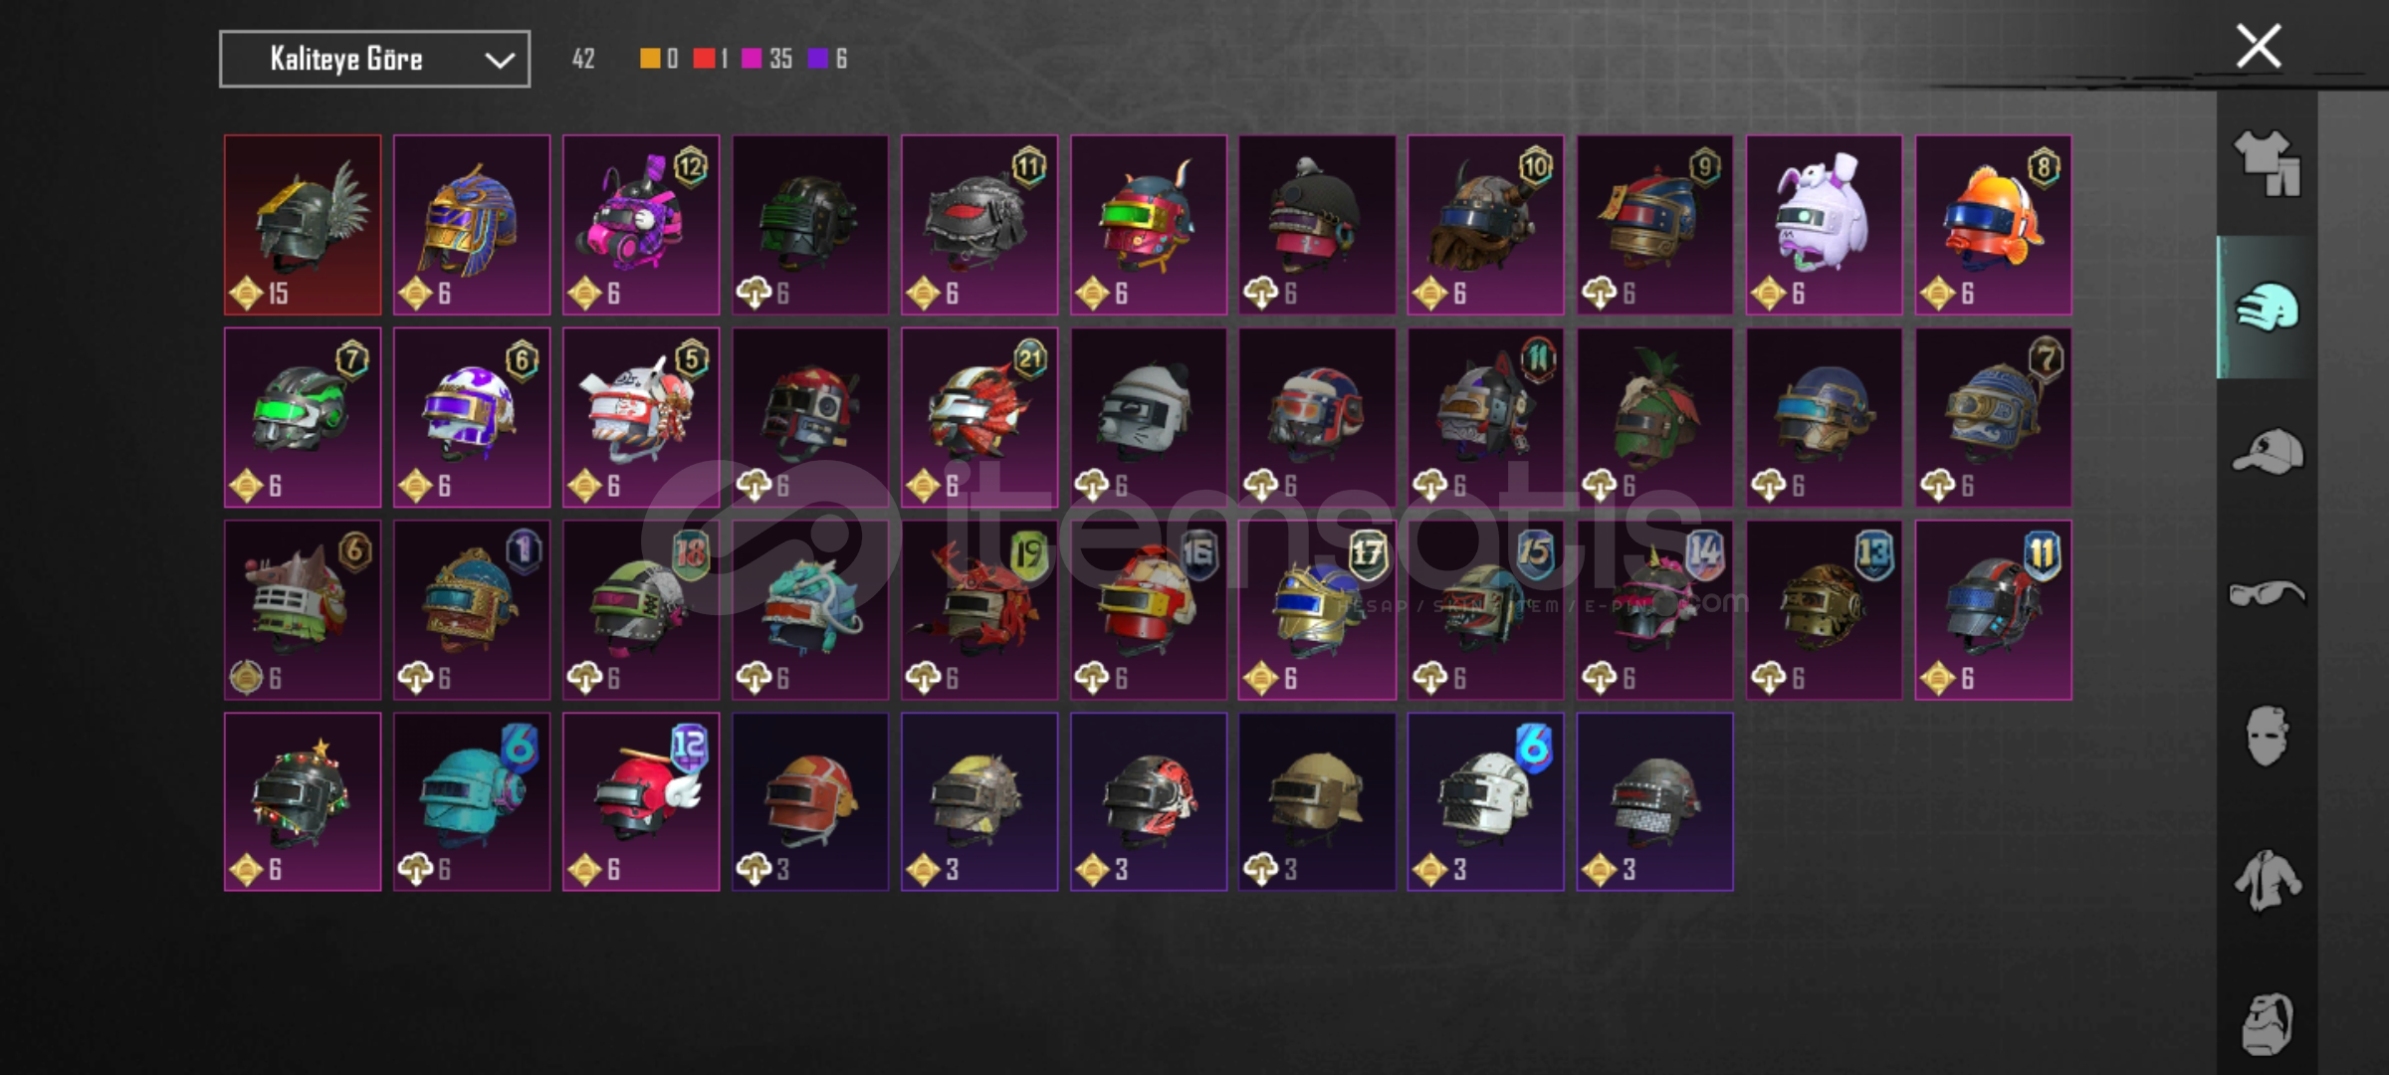
Task: Select the white bunny helmet
Action: tap(1824, 225)
